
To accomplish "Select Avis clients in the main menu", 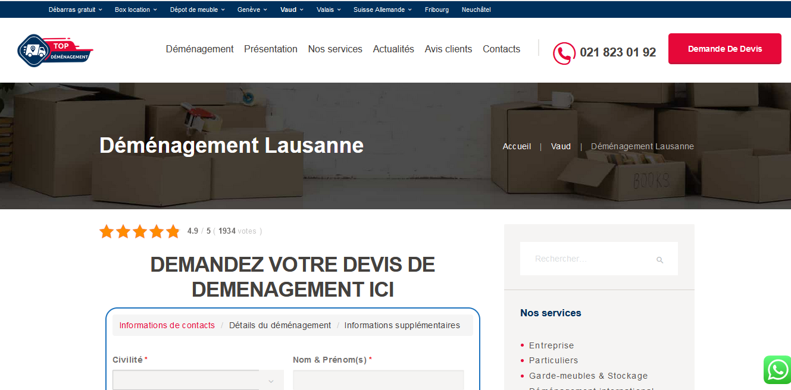I will tap(448, 49).
